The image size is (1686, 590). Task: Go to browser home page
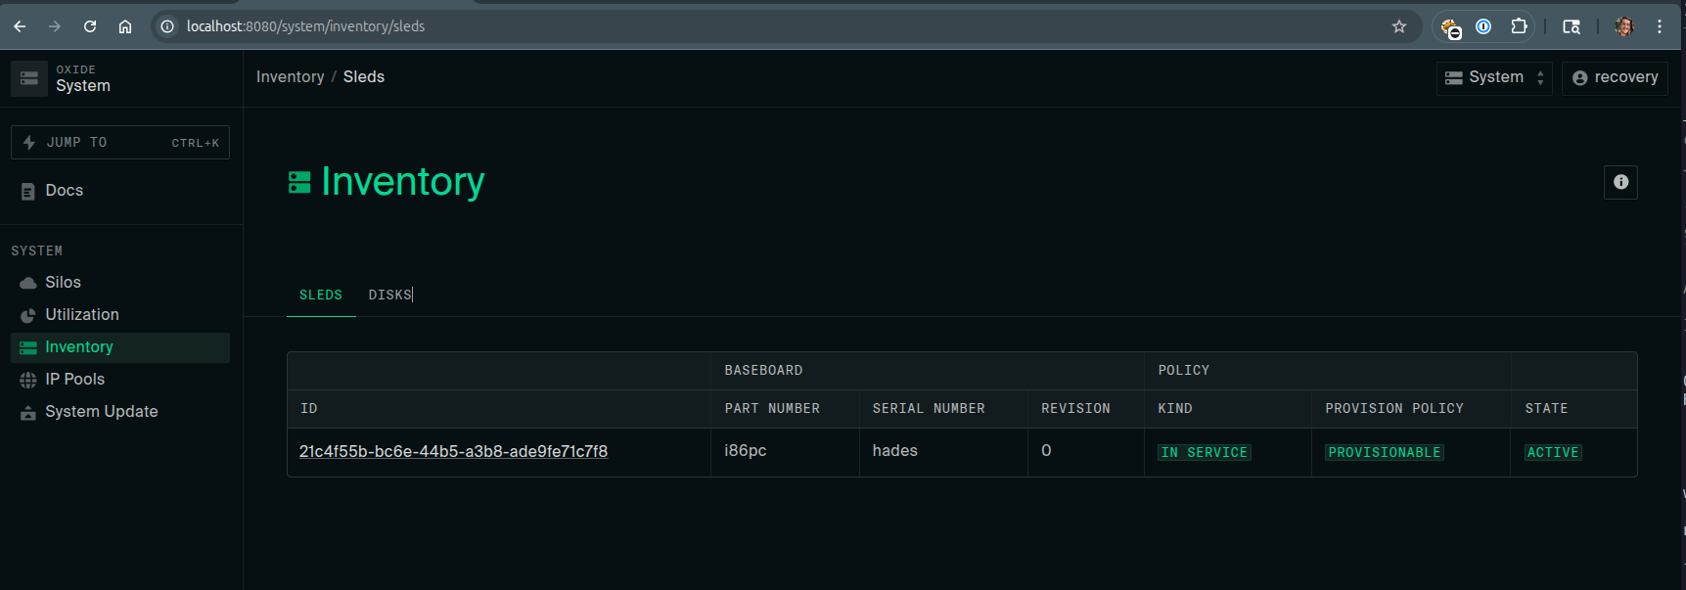coord(125,26)
